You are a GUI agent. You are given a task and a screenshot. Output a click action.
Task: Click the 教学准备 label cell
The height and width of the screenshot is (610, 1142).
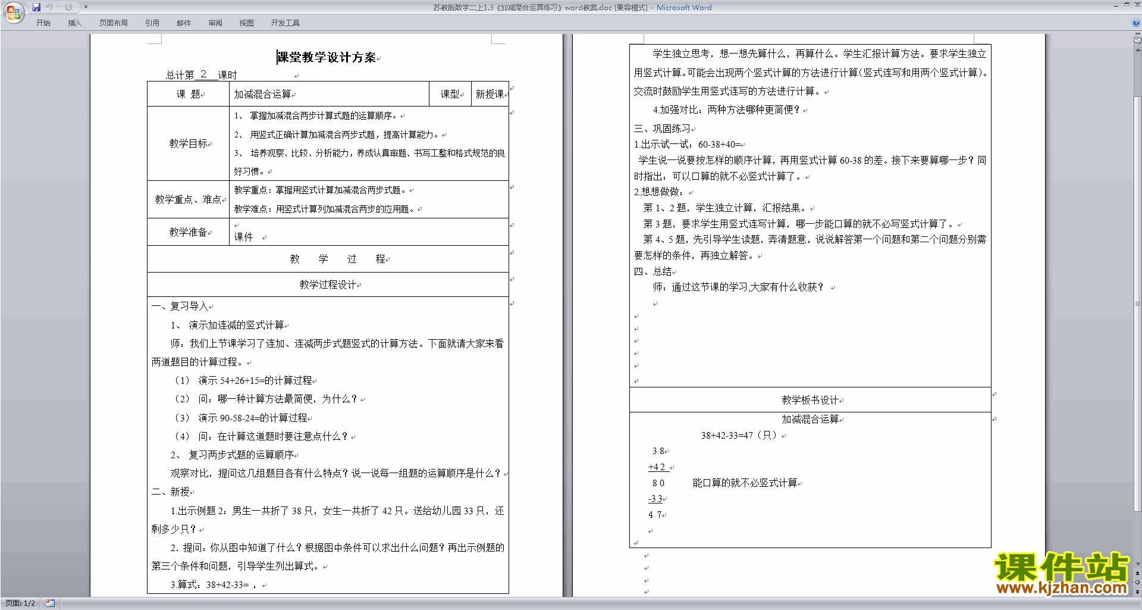click(x=189, y=232)
